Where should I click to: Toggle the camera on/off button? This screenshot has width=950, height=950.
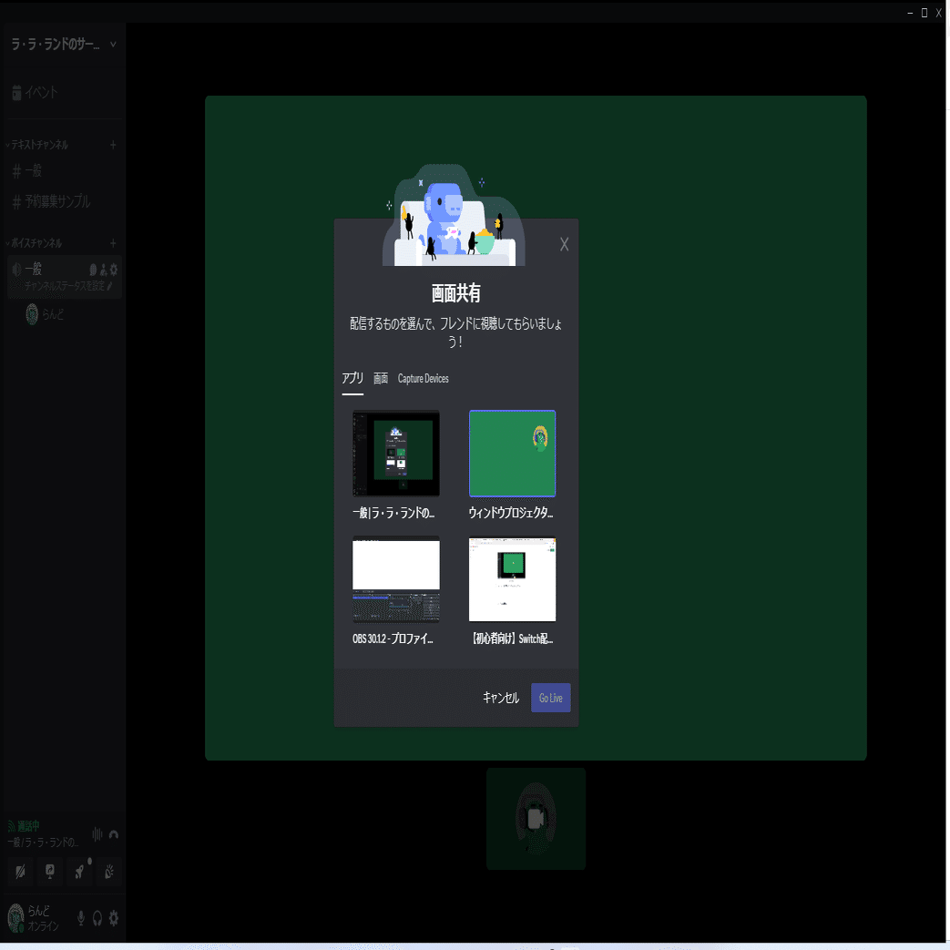[21, 872]
